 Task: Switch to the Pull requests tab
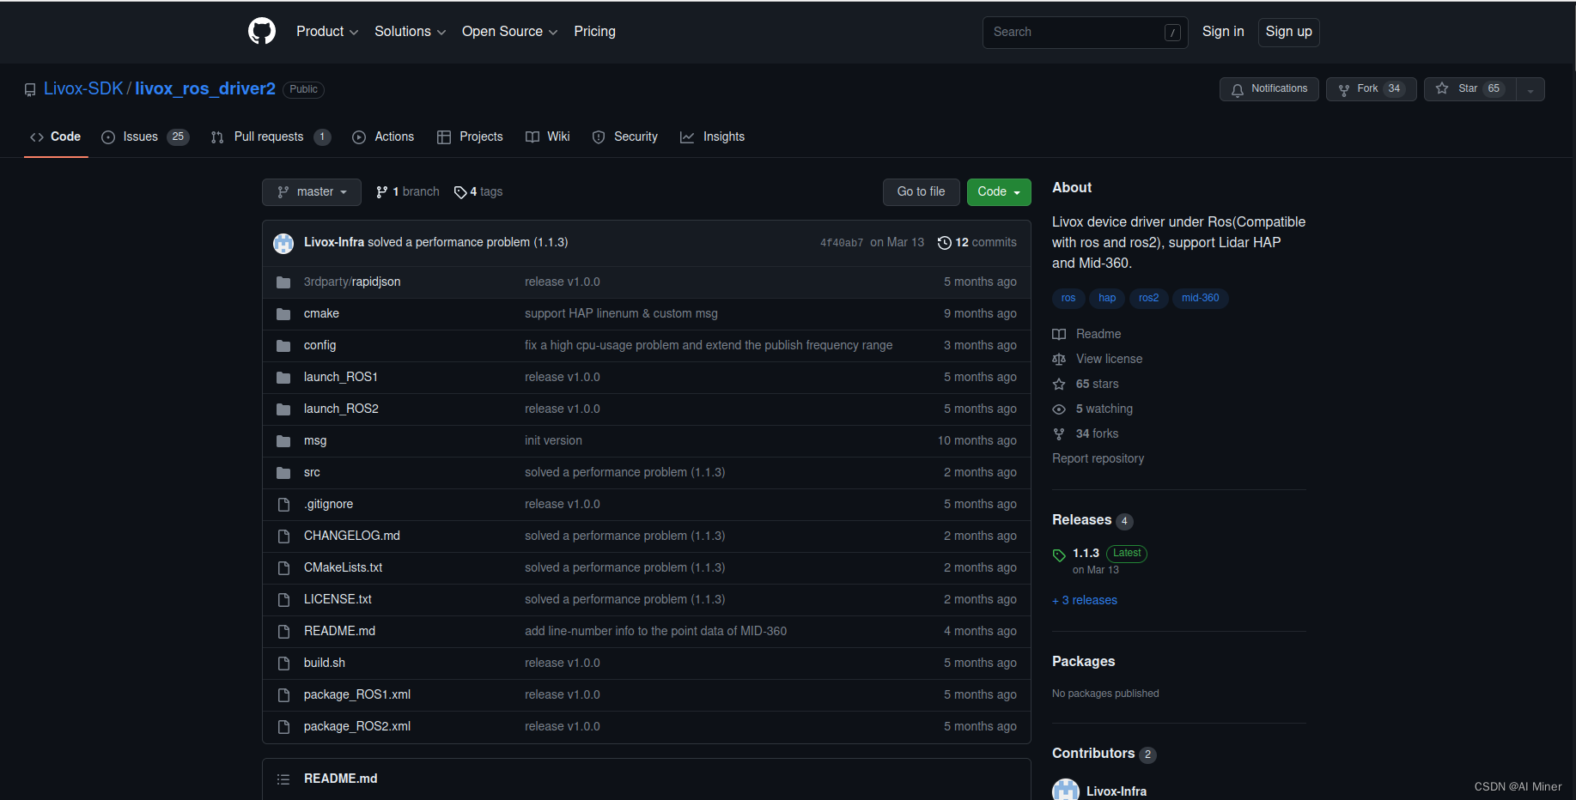(271, 137)
